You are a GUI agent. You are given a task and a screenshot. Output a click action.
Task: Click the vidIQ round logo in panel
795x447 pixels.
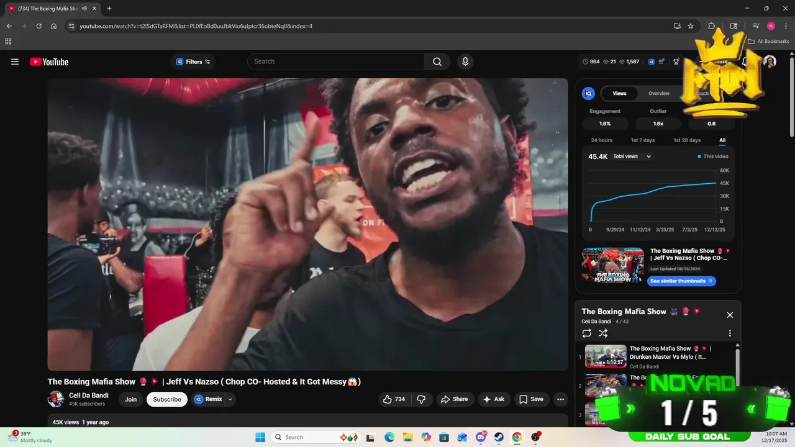pyautogui.click(x=588, y=93)
